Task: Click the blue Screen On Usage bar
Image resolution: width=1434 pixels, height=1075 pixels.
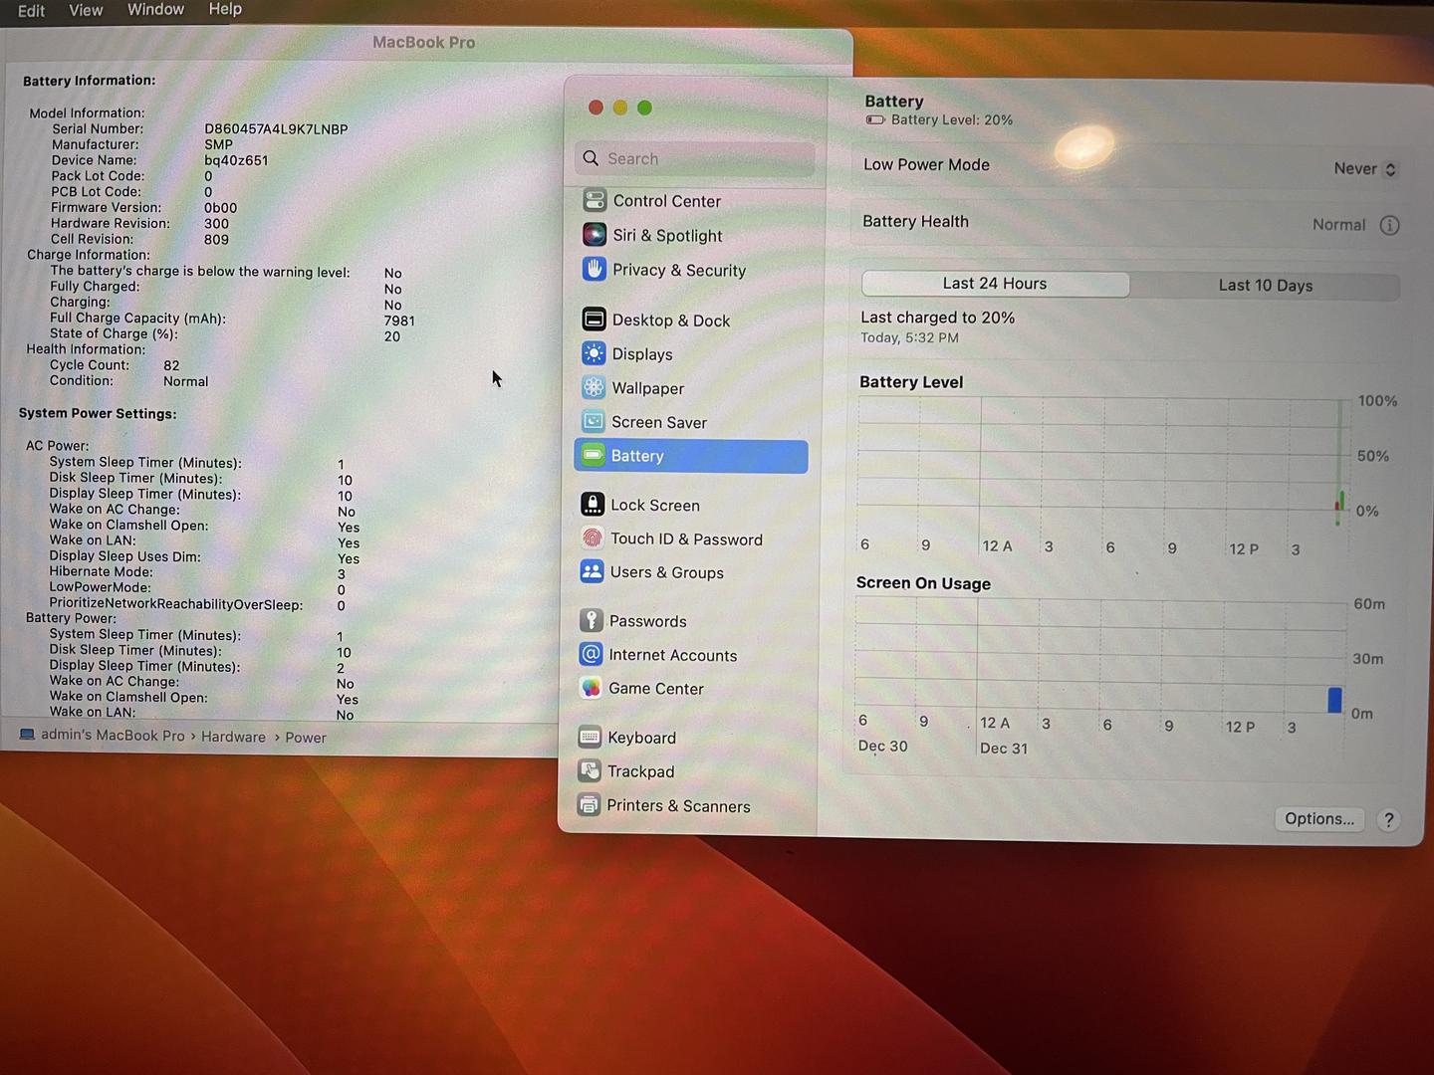Action: [1334, 700]
